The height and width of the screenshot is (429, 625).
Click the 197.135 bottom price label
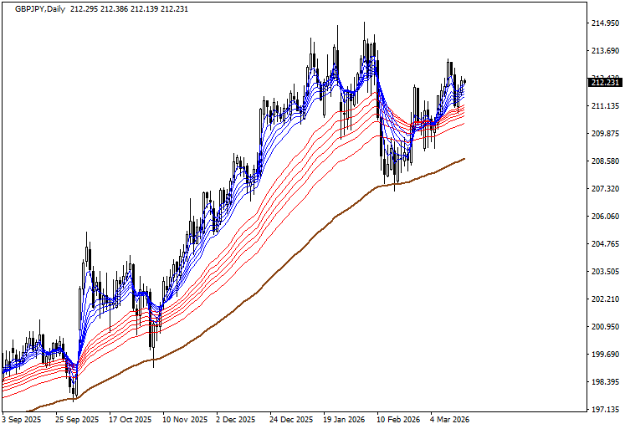pyautogui.click(x=604, y=410)
